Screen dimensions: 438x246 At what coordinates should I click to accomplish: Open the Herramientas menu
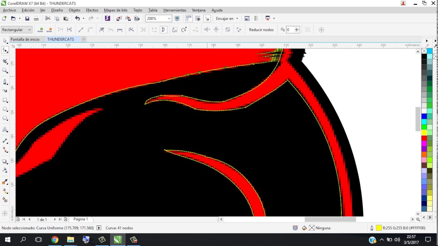point(175,10)
